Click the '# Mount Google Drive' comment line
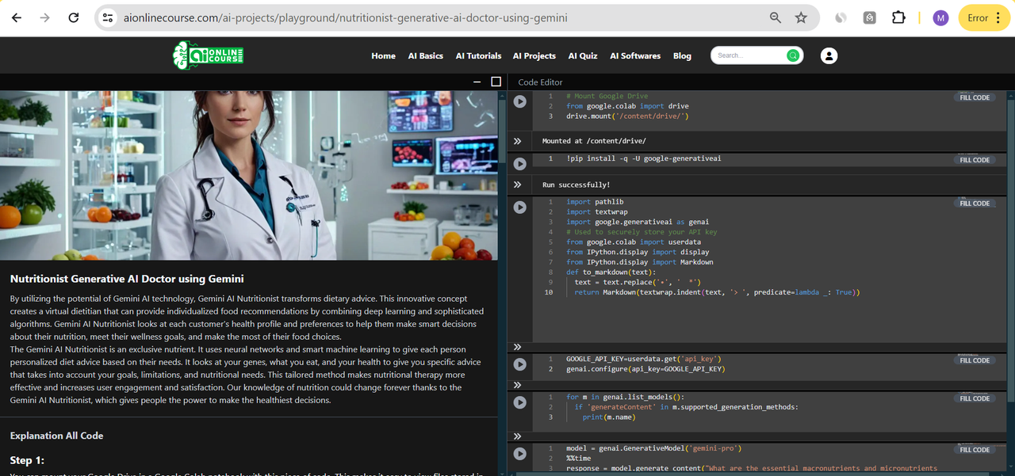 click(607, 96)
